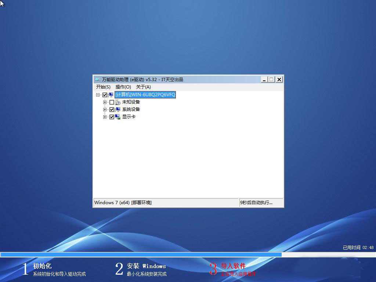Open the 操作(O) menu

pos(123,87)
